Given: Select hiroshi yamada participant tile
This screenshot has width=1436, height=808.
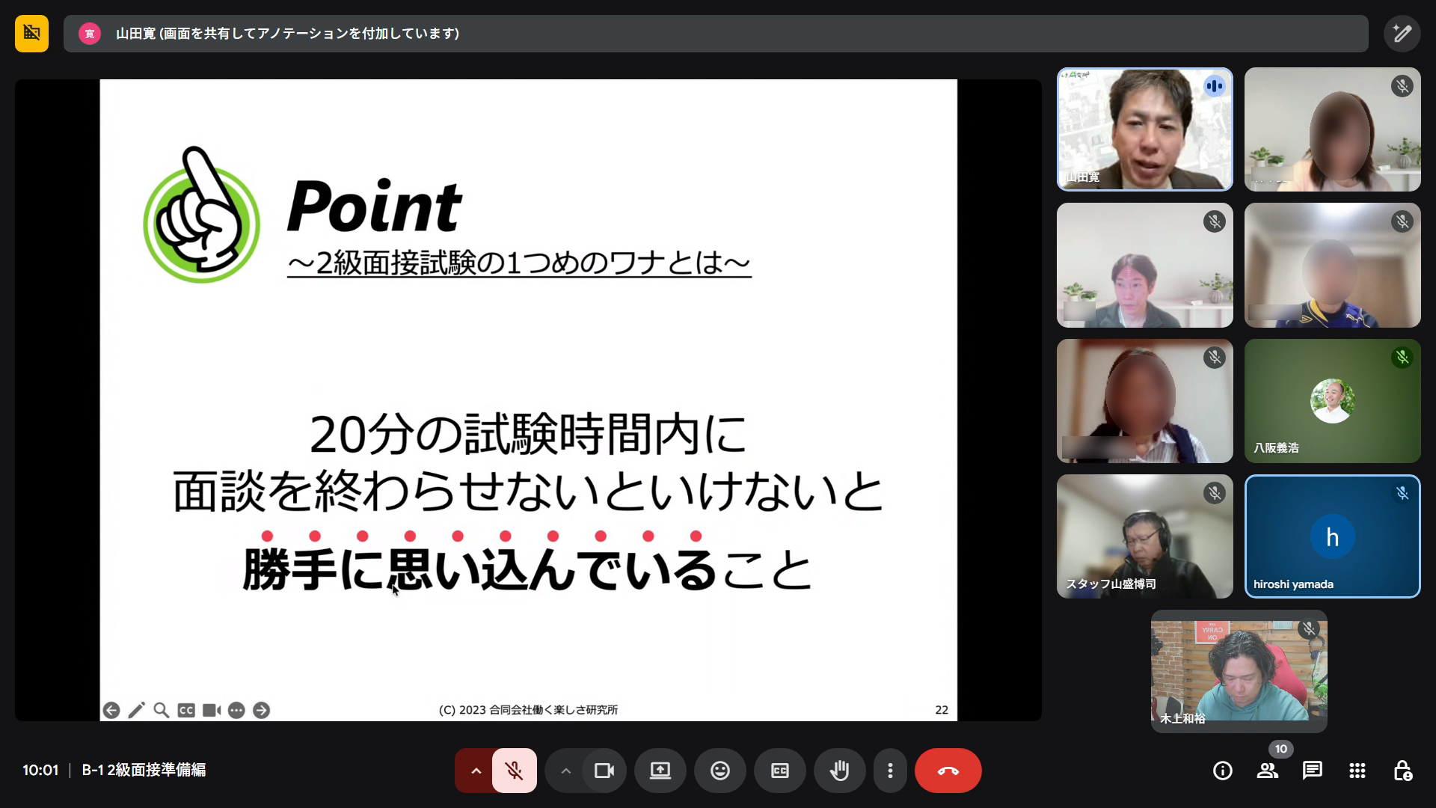Looking at the screenshot, I should [x=1331, y=536].
